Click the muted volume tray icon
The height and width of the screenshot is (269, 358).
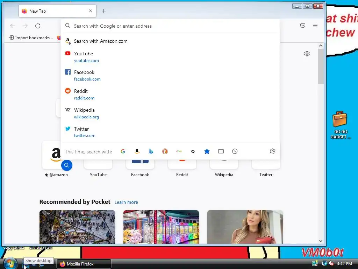331,263
